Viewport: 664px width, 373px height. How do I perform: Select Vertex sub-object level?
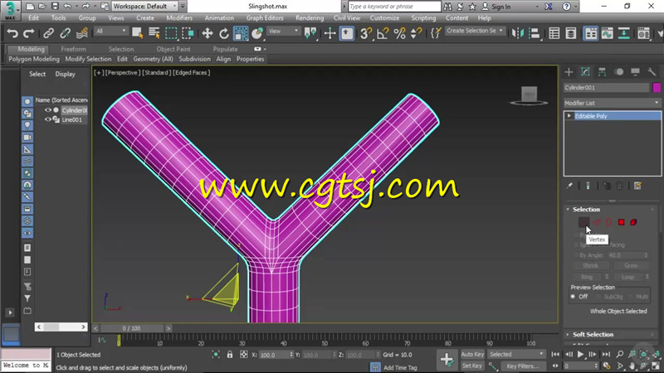click(583, 222)
